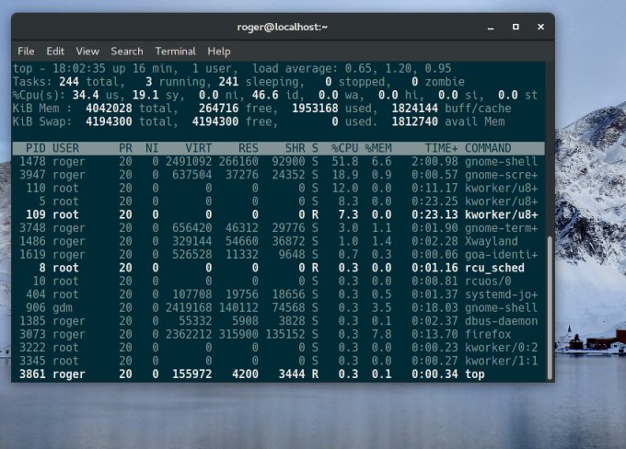Click the roger@localhost title bar text
This screenshot has height=449, width=626.
[x=283, y=27]
